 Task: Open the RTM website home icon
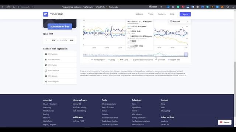[46, 54]
